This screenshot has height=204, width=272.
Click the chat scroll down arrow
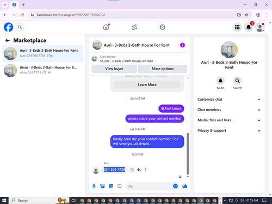click(x=188, y=177)
